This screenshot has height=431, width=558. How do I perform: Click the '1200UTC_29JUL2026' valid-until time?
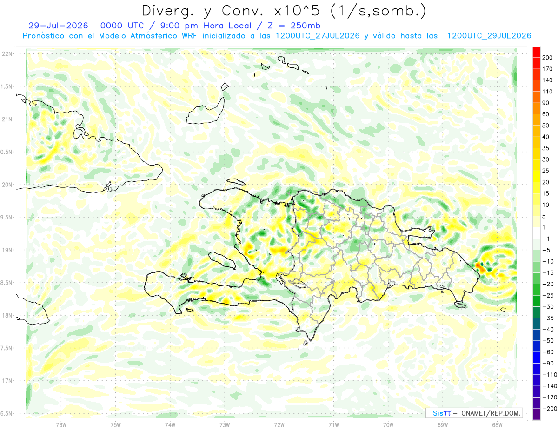tap(489, 36)
